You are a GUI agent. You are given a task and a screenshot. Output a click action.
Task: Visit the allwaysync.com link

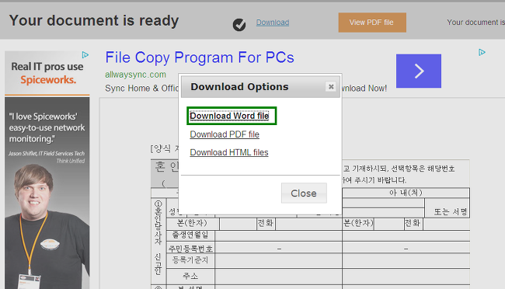pos(136,75)
